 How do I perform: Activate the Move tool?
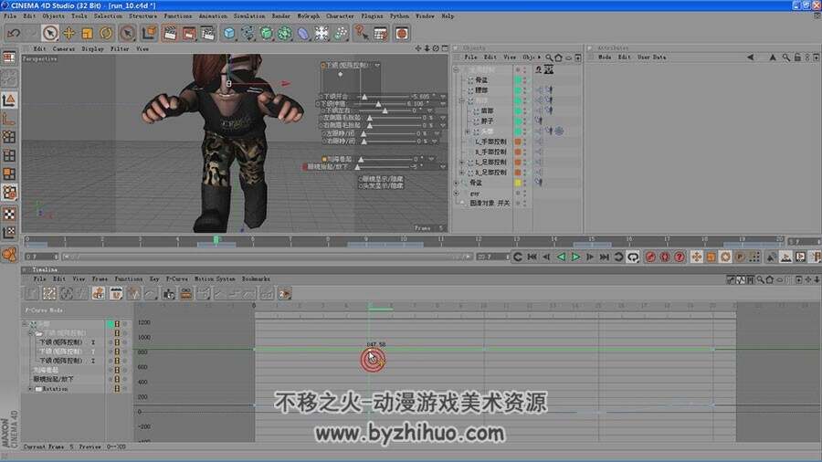68,34
